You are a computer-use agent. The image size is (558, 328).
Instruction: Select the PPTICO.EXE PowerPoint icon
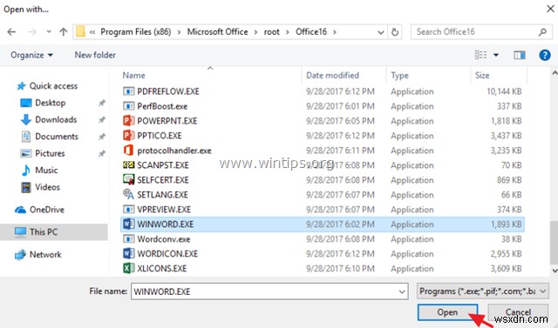pos(128,136)
